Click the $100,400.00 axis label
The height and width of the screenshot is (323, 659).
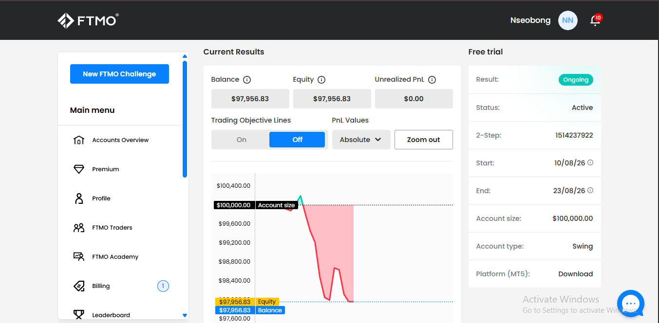click(234, 186)
